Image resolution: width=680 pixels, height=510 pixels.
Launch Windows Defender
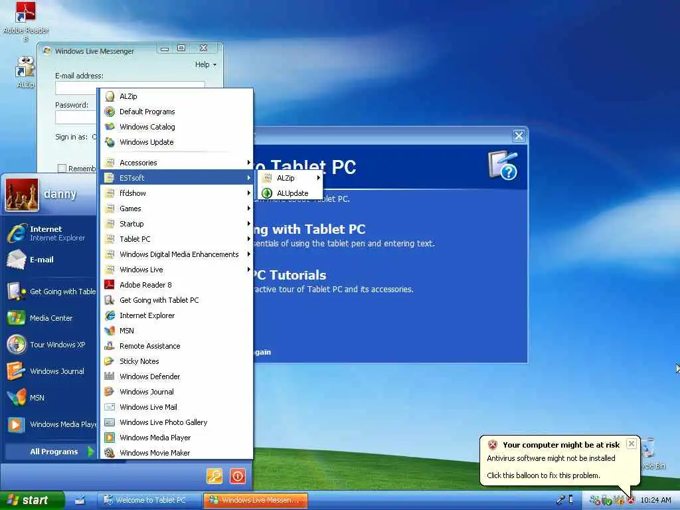(x=176, y=376)
